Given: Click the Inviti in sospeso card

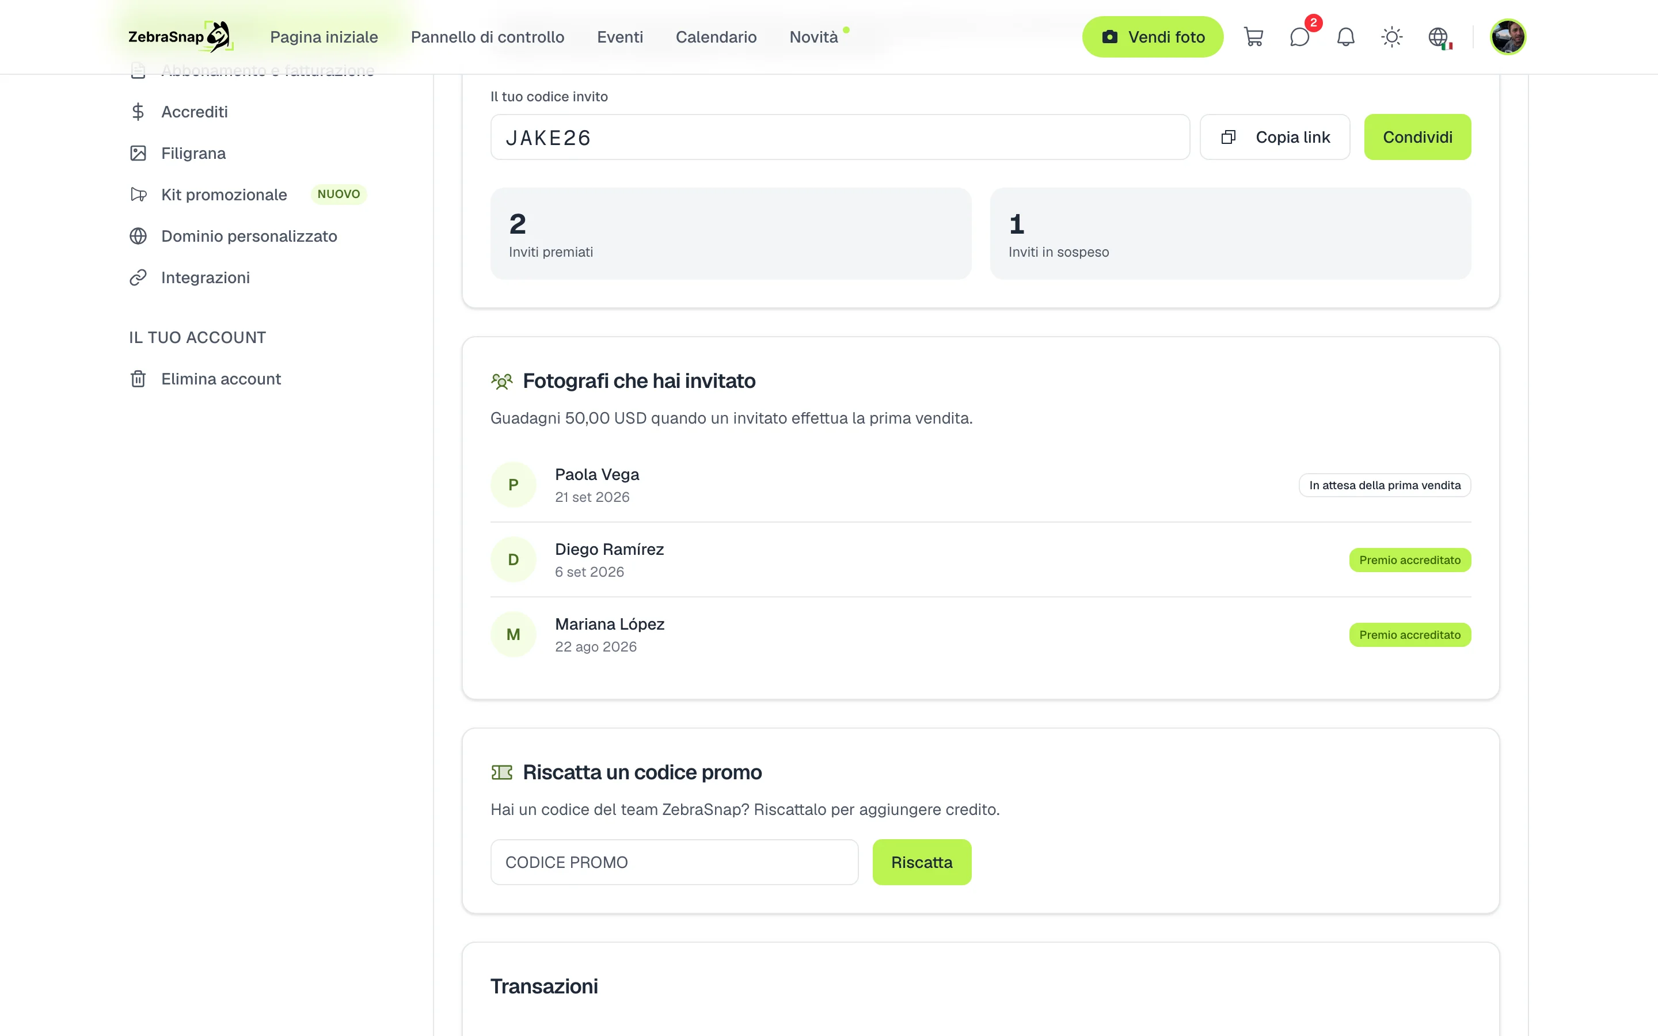Looking at the screenshot, I should (1230, 233).
